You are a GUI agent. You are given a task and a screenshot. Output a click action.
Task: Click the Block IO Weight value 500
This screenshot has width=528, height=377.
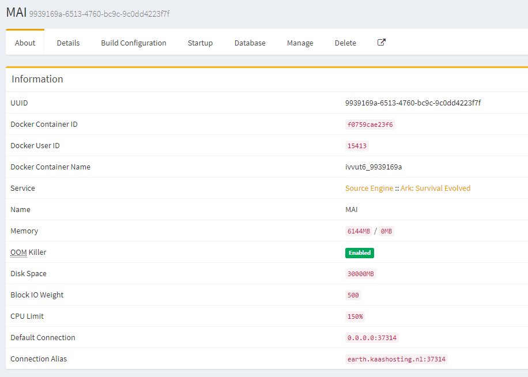(x=353, y=295)
